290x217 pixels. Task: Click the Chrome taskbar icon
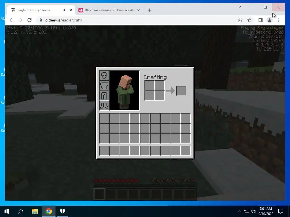click(x=49, y=211)
